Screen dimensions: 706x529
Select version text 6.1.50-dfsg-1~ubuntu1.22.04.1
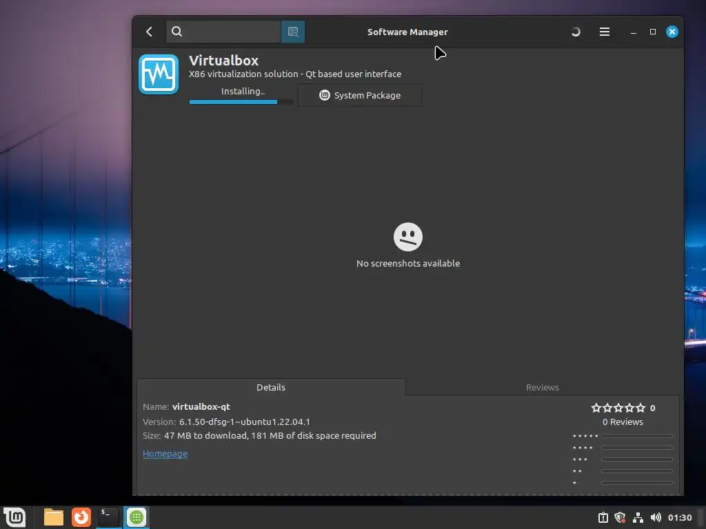(245, 422)
